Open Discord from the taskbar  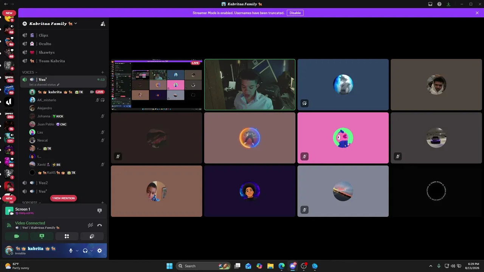[292, 266]
